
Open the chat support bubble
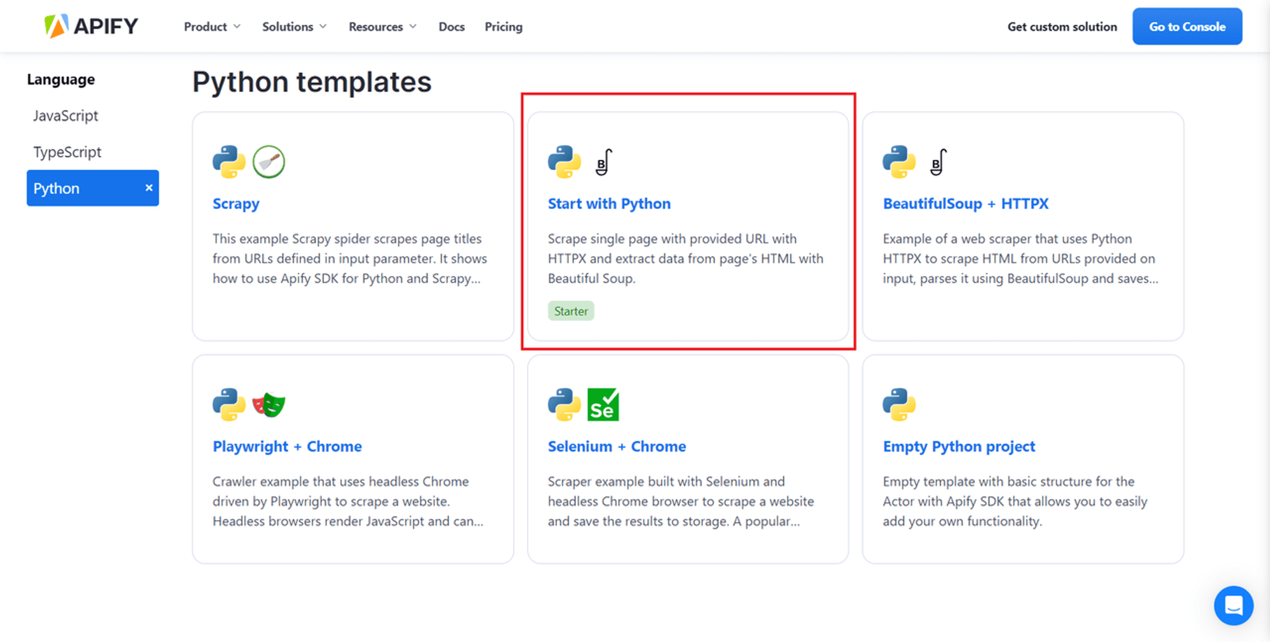coord(1233,605)
